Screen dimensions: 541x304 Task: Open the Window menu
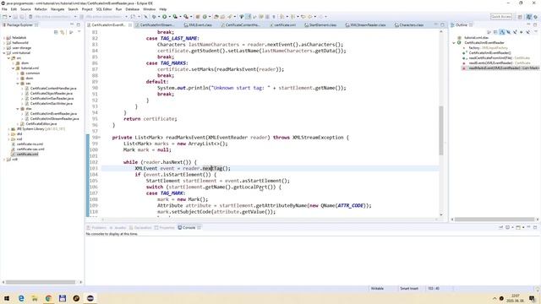pos(149,9)
